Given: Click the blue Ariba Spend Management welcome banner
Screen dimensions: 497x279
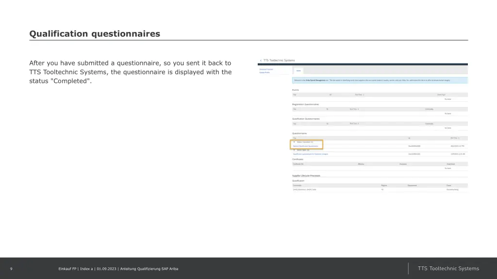Looking at the screenshot, I should pyautogui.click(x=380, y=80).
